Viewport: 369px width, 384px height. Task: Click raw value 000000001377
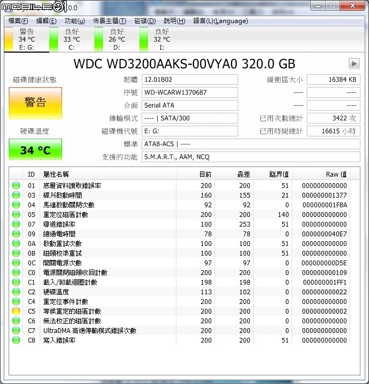[x=324, y=195]
